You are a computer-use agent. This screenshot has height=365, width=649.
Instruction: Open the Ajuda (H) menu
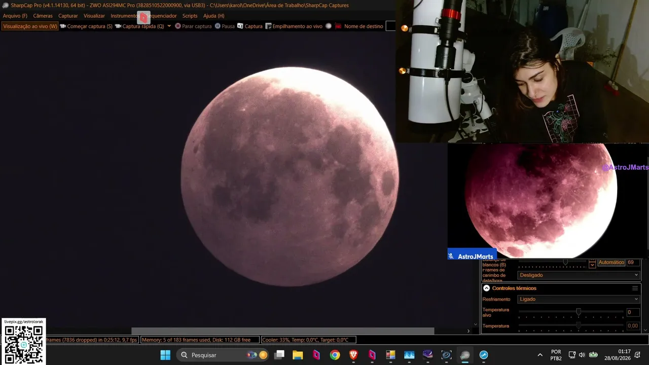coord(213,16)
